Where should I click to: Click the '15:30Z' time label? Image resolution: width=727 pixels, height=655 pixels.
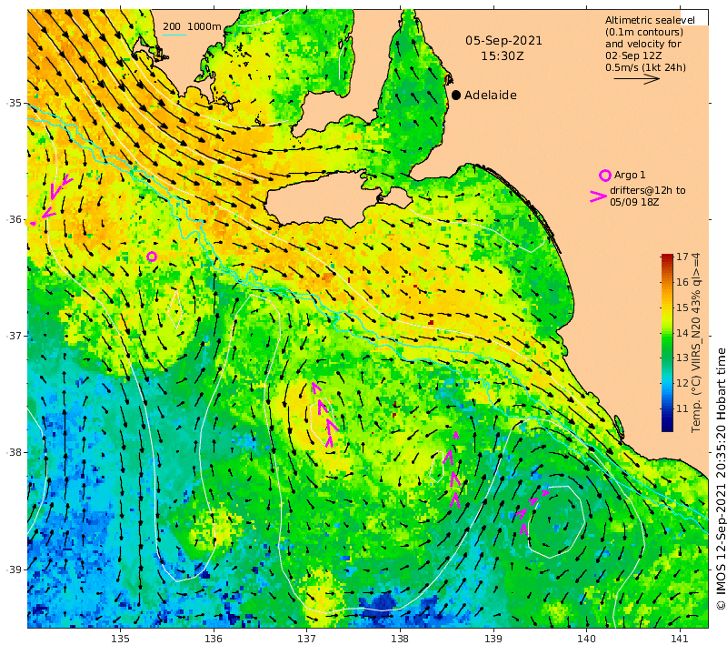(x=503, y=56)
